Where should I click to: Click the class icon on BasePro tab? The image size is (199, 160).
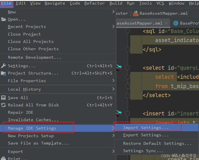point(176,23)
